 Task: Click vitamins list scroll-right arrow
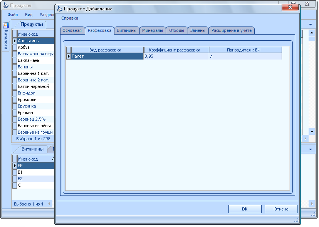312,204
